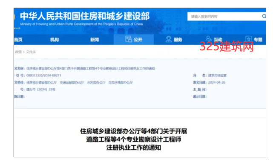Click the English ministry name subtitle
This screenshot has height=162, width=276.
81,24
